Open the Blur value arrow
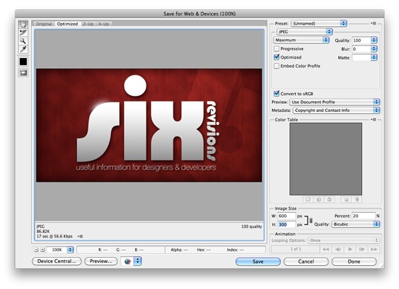The height and width of the screenshot is (289, 399). pyautogui.click(x=374, y=49)
